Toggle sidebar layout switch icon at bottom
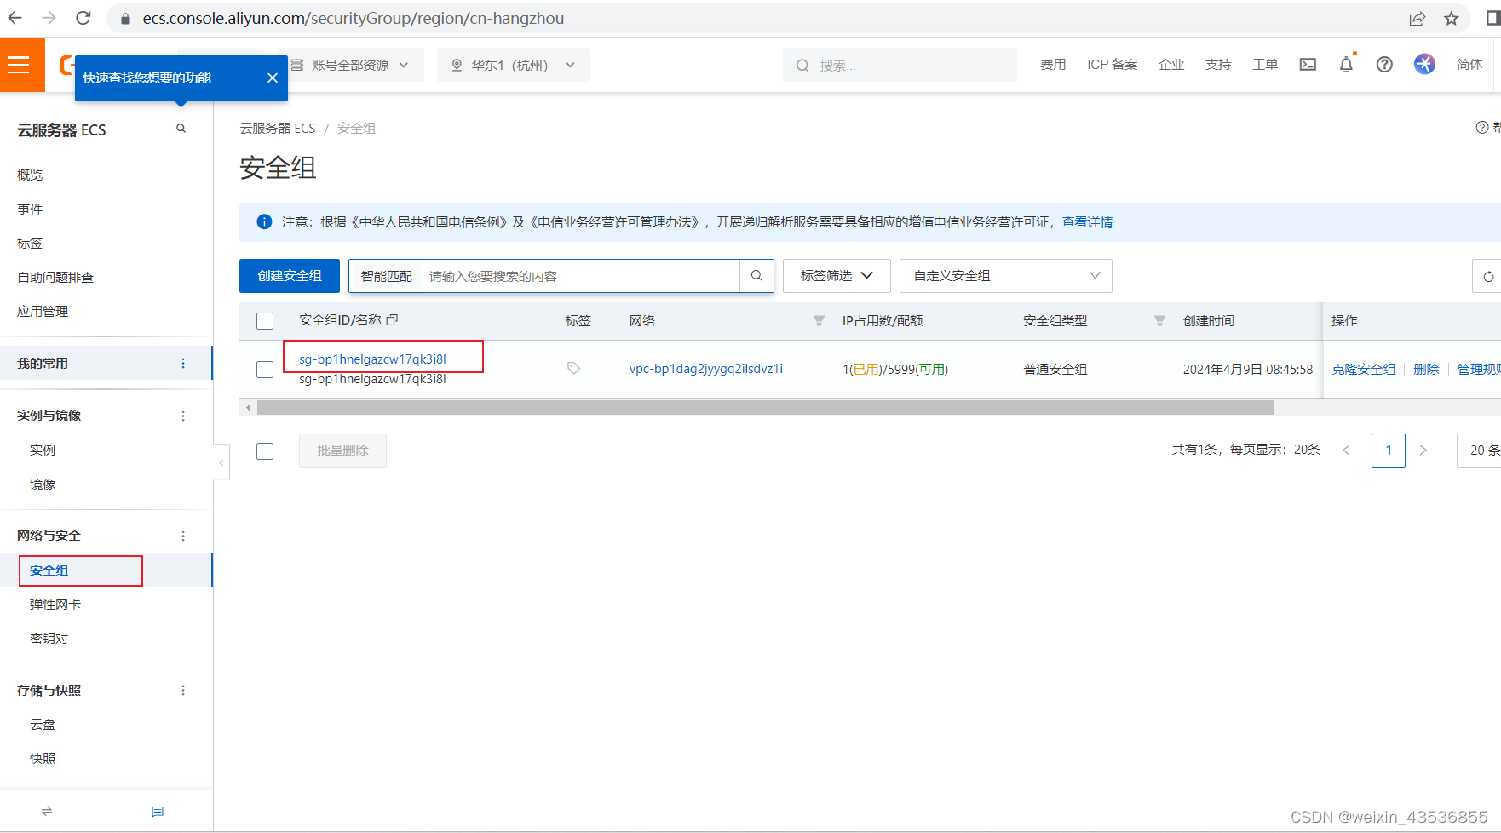The height and width of the screenshot is (833, 1501). [47, 811]
